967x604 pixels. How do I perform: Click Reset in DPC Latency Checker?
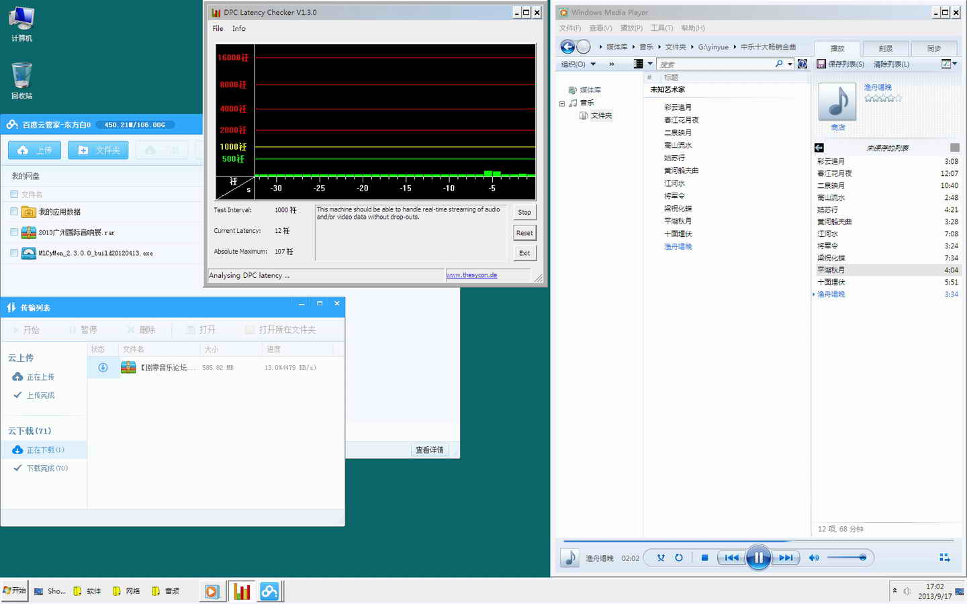click(x=524, y=233)
